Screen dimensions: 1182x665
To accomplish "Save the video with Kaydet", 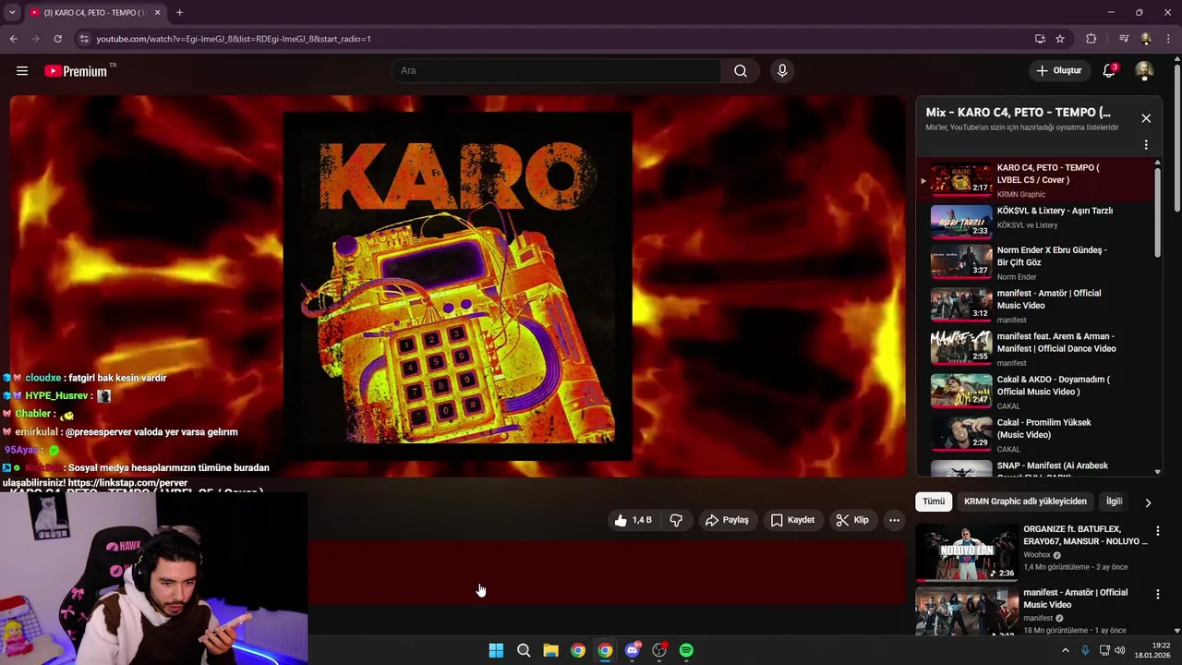I will point(792,520).
